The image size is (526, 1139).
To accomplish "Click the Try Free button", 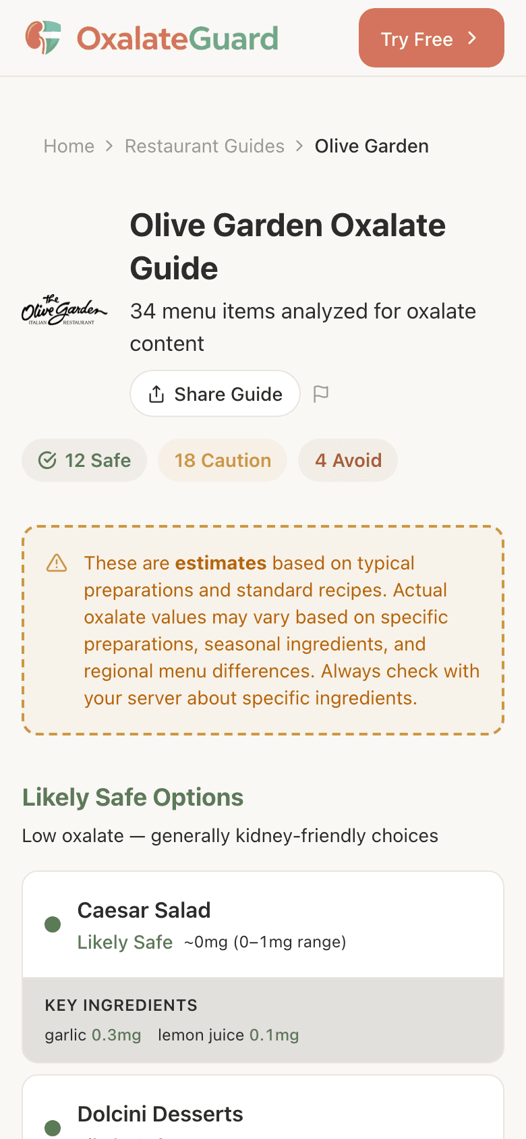I will point(431,38).
